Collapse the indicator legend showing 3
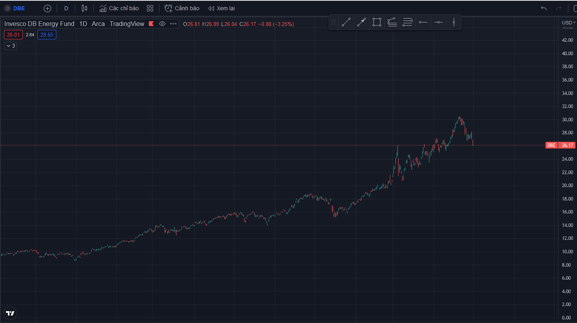577x323 pixels. click(x=11, y=46)
